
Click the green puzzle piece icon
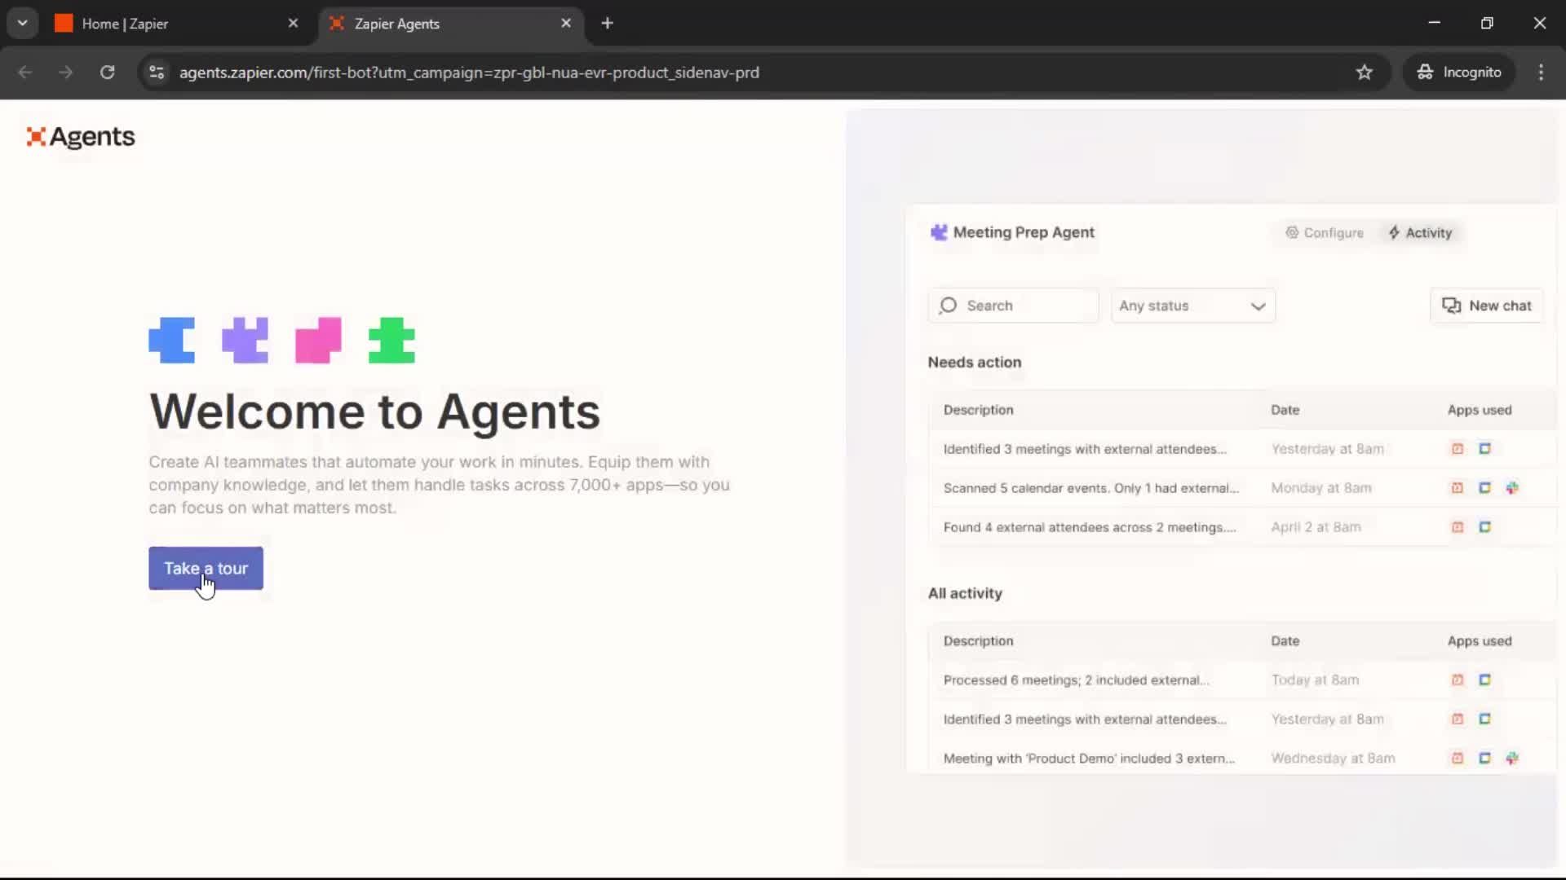point(391,340)
